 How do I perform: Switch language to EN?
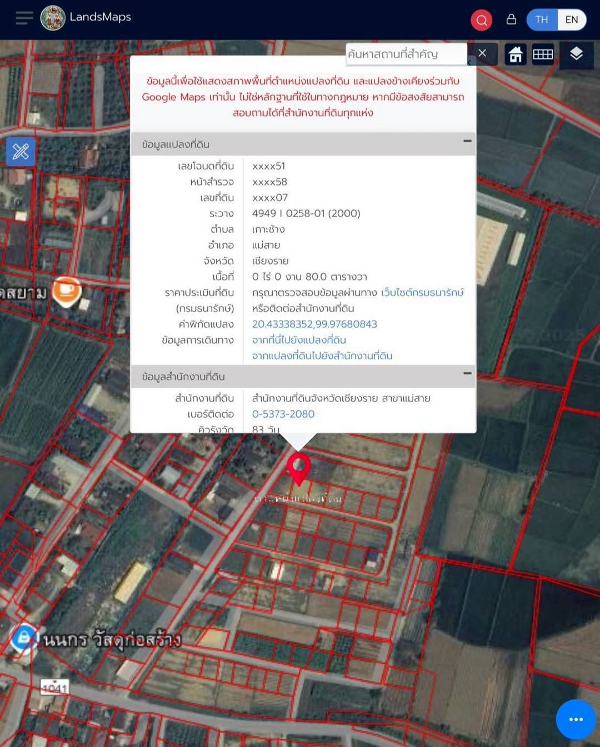coord(572,20)
